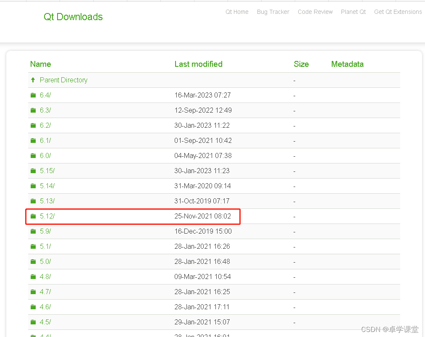The width and height of the screenshot is (425, 337).
Task: Sort by the Size column header
Action: point(301,64)
